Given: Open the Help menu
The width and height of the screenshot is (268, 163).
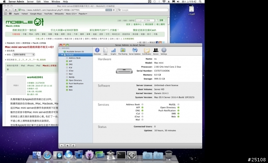Looking at the screenshot, I should tap(65, 2).
